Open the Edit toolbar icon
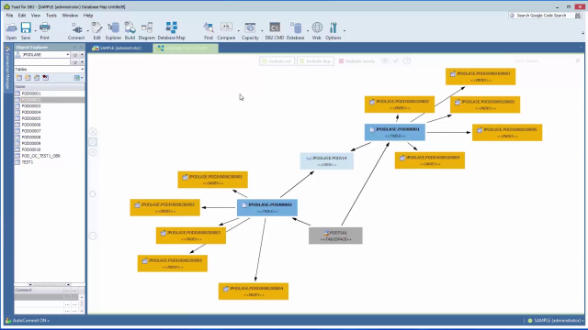Screen dimensions: 588x330 pyautogui.click(x=96, y=30)
